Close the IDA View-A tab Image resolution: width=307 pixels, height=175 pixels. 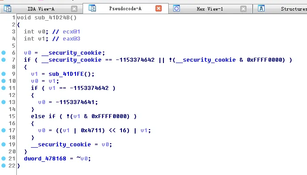[74, 9]
